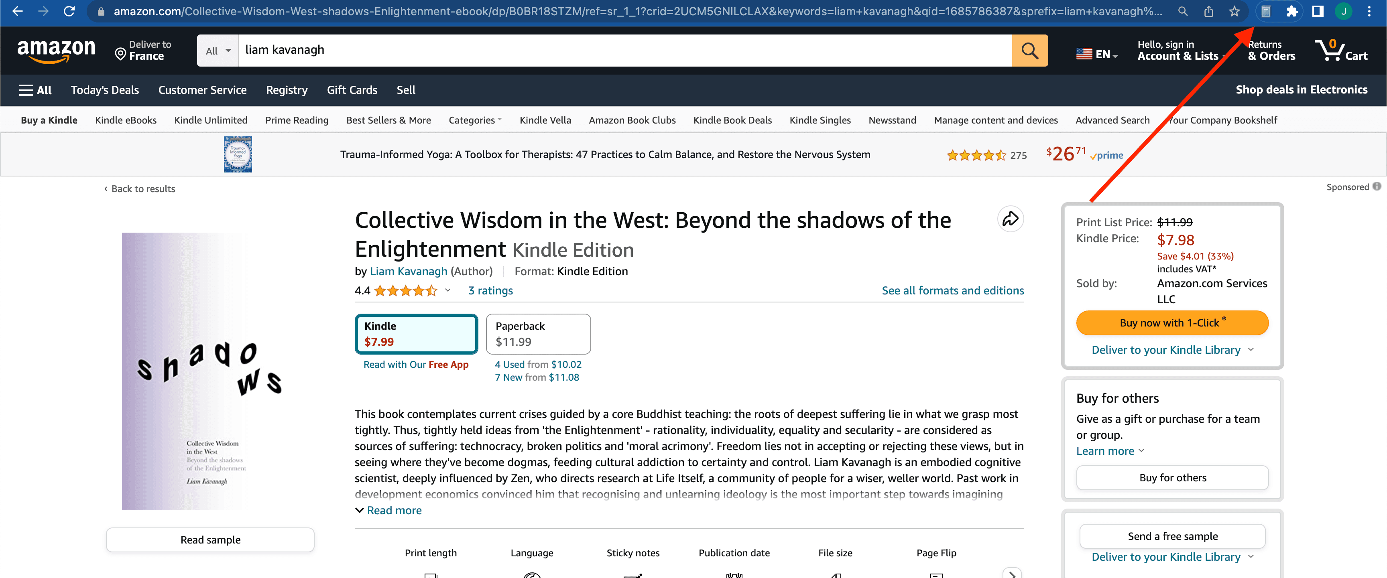
Task: Select the Paperback $11.99 format option
Action: pos(537,334)
